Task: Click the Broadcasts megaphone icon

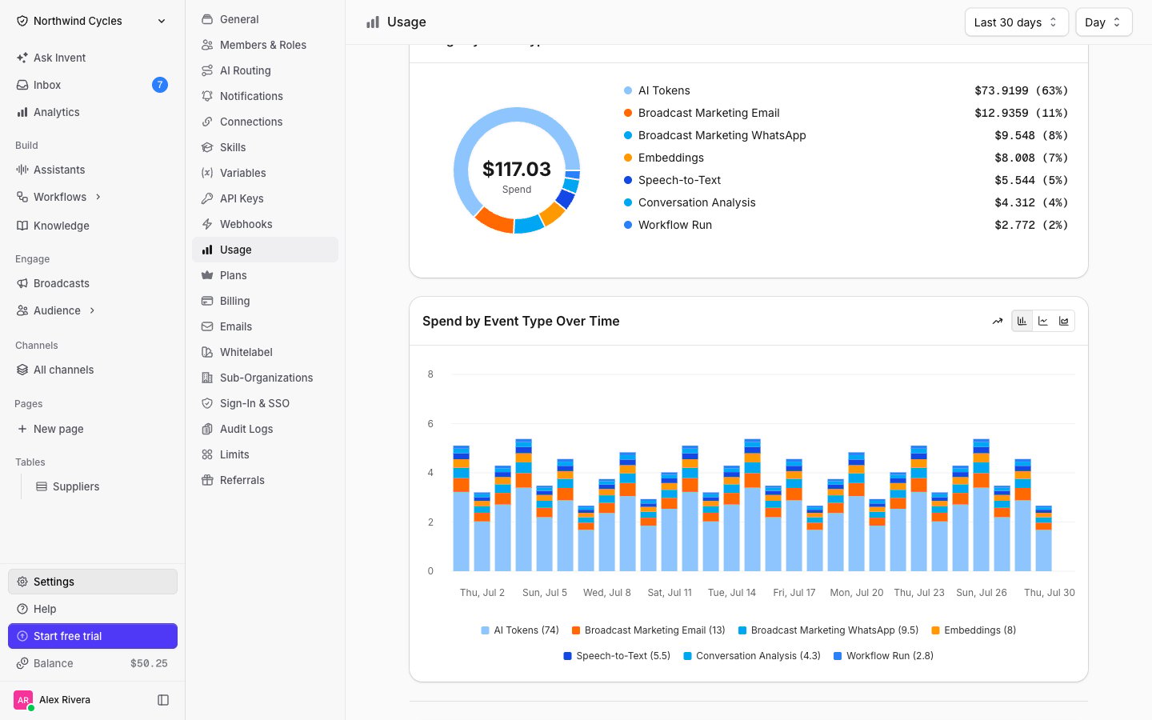Action: coord(22,283)
